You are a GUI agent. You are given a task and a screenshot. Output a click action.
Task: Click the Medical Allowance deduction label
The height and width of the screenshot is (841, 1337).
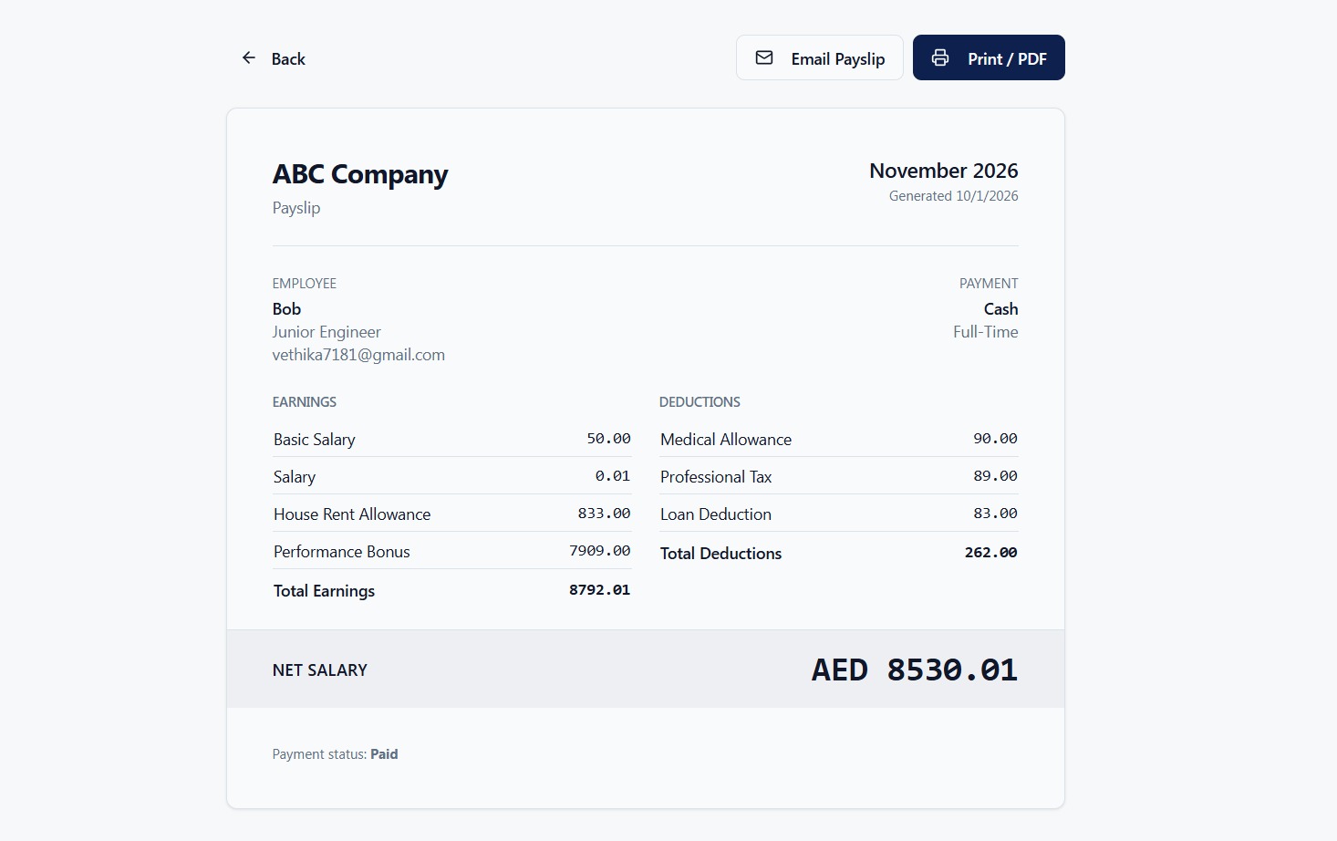[x=726, y=440]
